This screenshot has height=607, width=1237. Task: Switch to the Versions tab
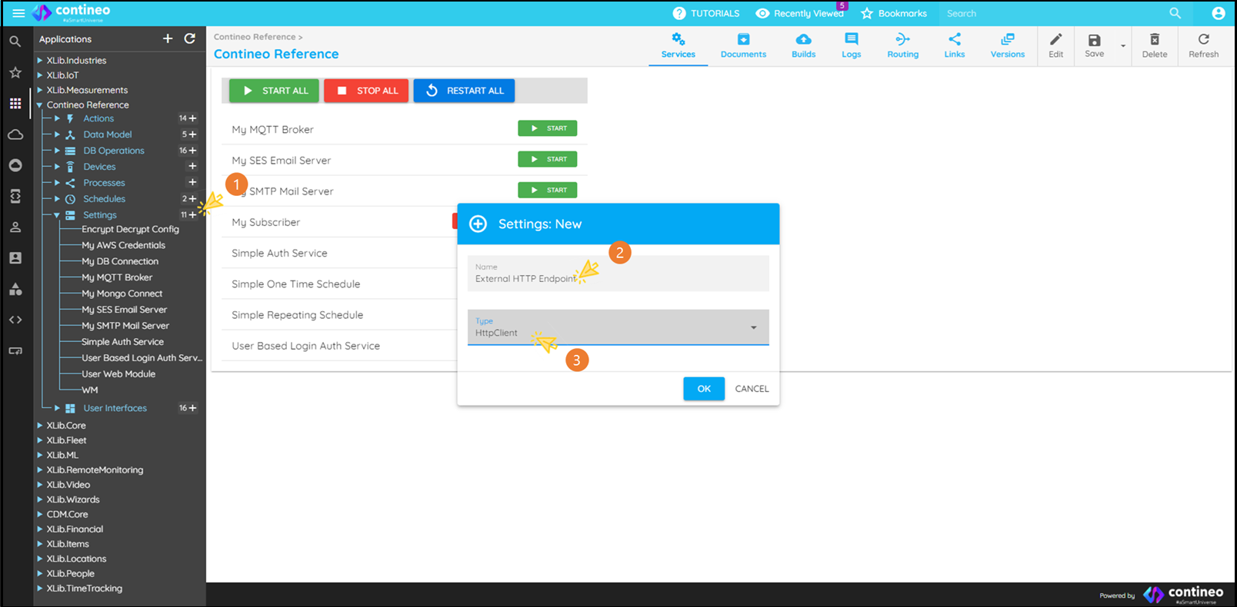coord(1008,46)
